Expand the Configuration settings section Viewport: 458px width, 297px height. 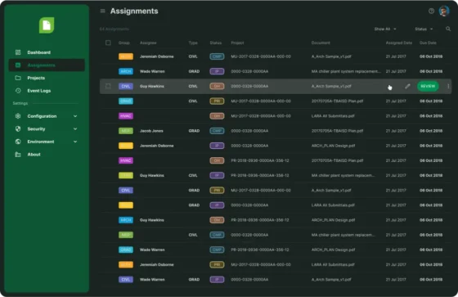click(47, 116)
